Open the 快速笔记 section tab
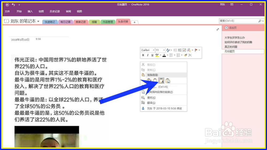This screenshot has width=267, height=150. (50, 22)
